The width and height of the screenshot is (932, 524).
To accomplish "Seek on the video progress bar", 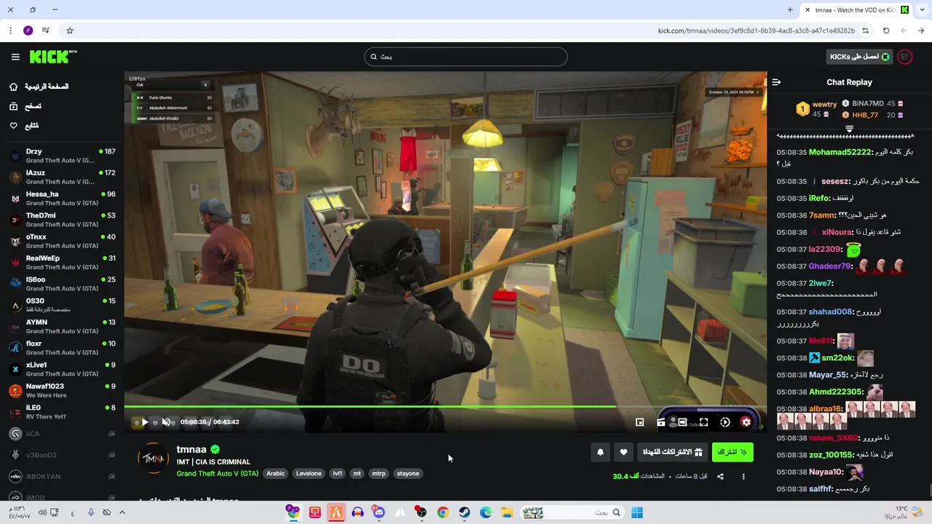I will click(445, 407).
